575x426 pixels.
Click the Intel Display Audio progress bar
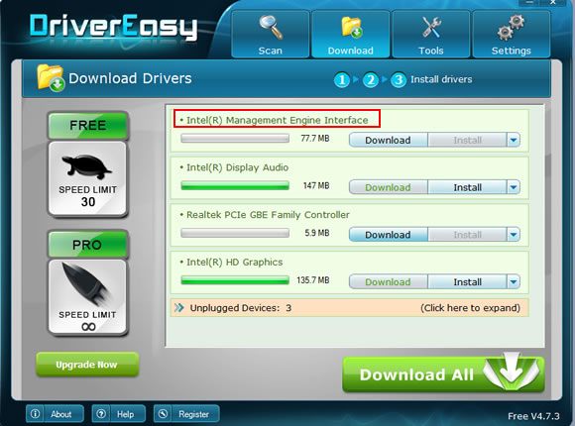point(235,186)
